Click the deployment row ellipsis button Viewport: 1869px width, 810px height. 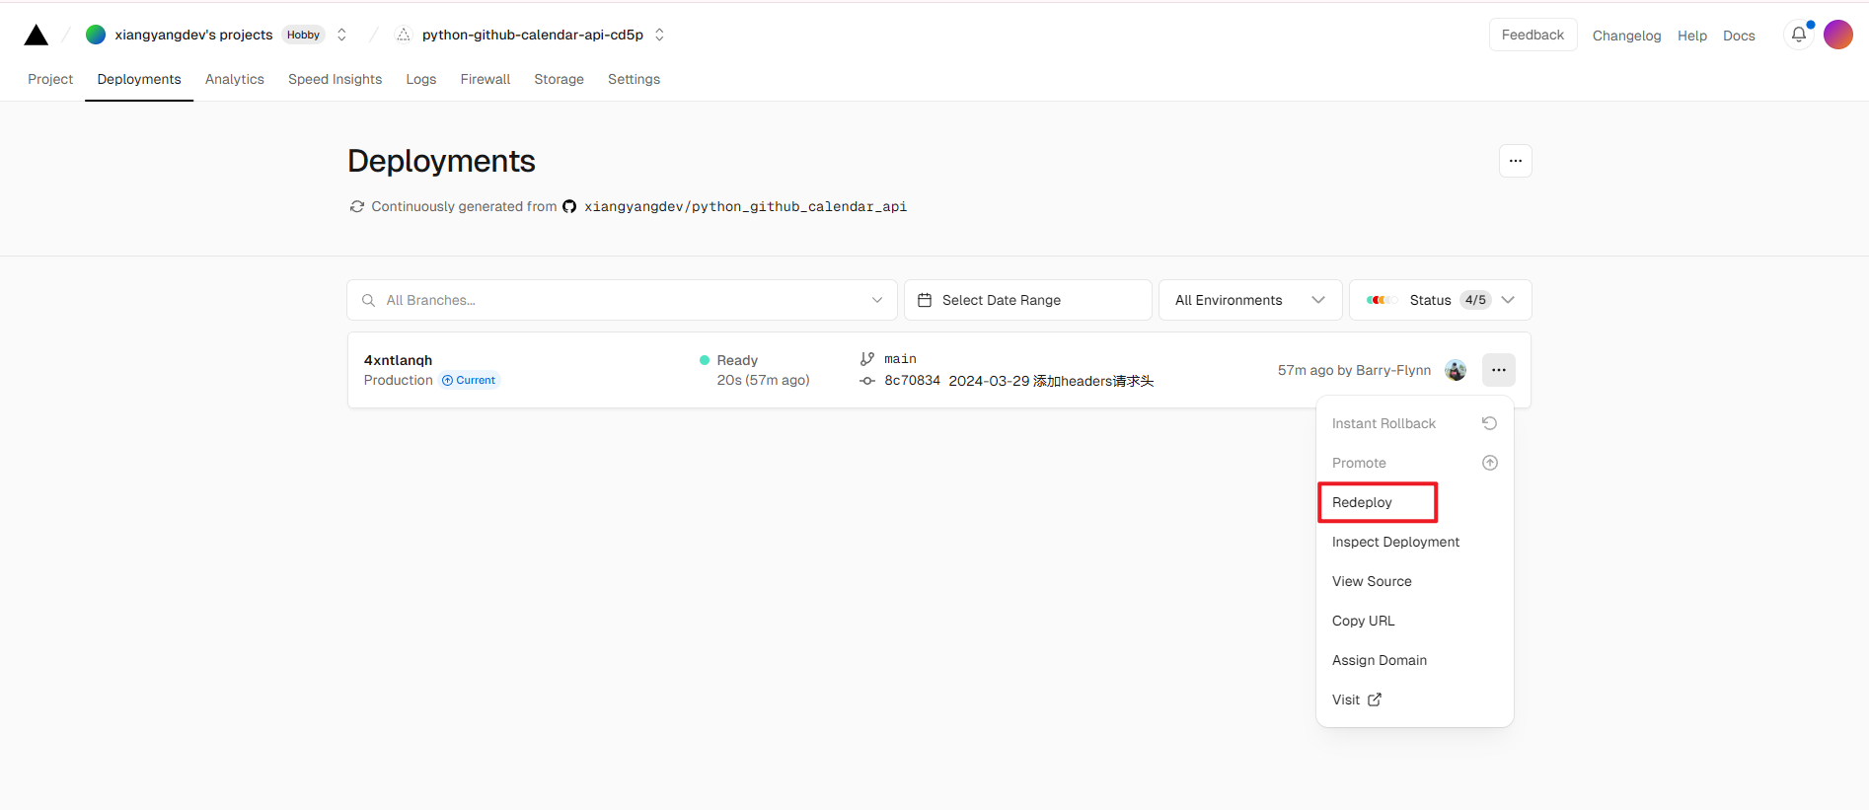pyautogui.click(x=1499, y=370)
